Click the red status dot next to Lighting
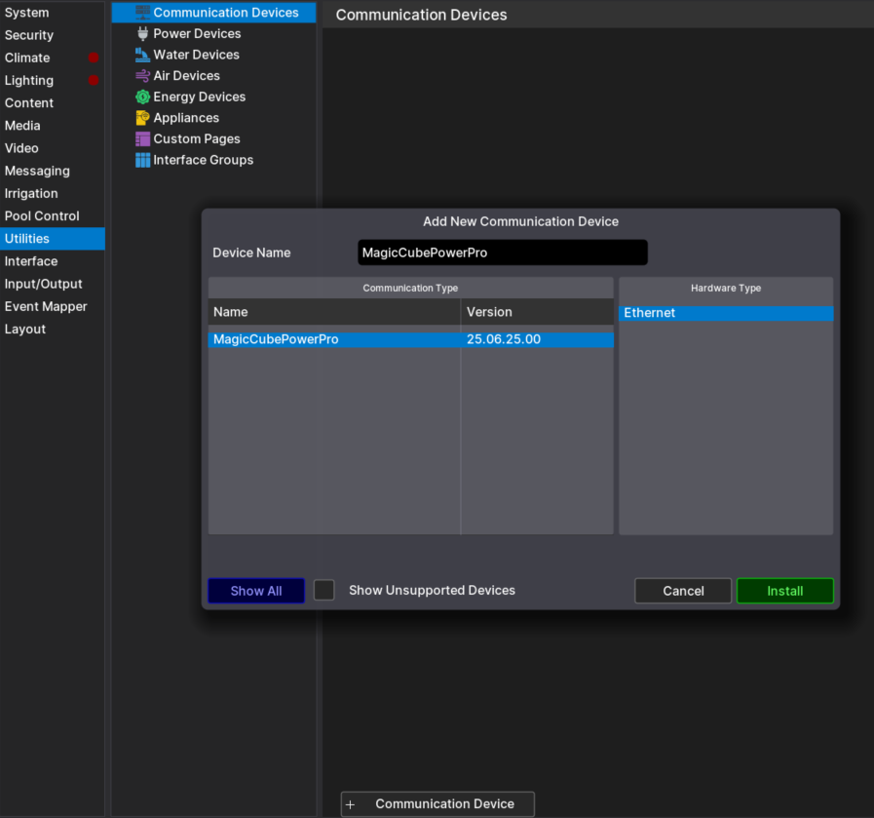 (94, 80)
